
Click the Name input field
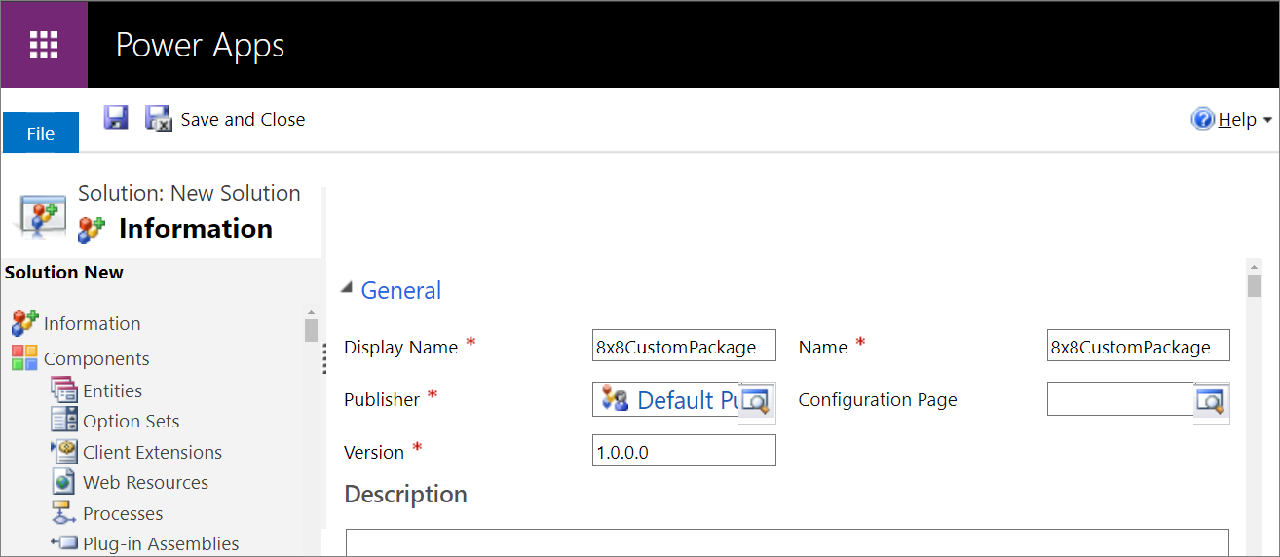coord(1139,346)
